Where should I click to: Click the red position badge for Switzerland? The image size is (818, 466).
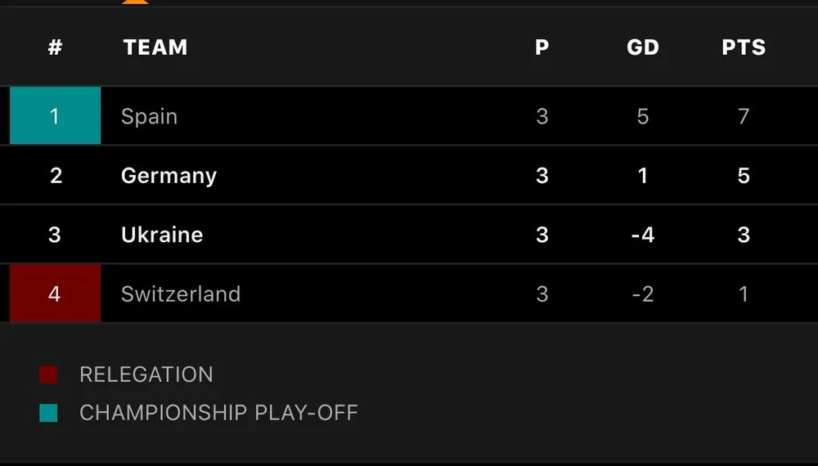[x=55, y=293]
